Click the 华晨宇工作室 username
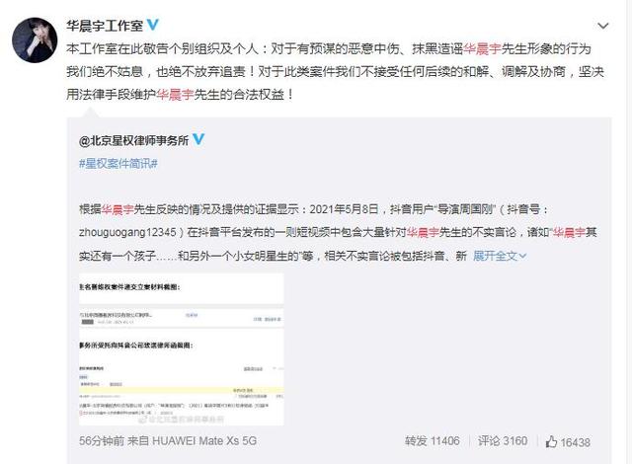The width and height of the screenshot is (632, 464). tap(105, 26)
